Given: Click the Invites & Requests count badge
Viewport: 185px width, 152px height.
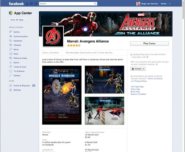Looking at the screenshot, I should click(x=34, y=86).
